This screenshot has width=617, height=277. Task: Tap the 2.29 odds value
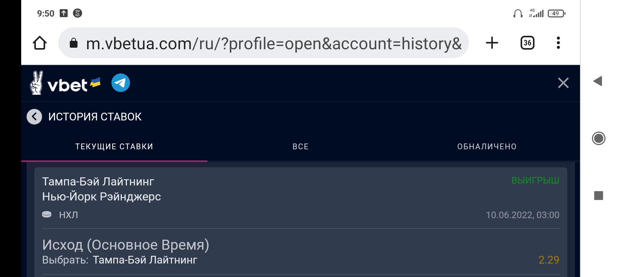(548, 260)
